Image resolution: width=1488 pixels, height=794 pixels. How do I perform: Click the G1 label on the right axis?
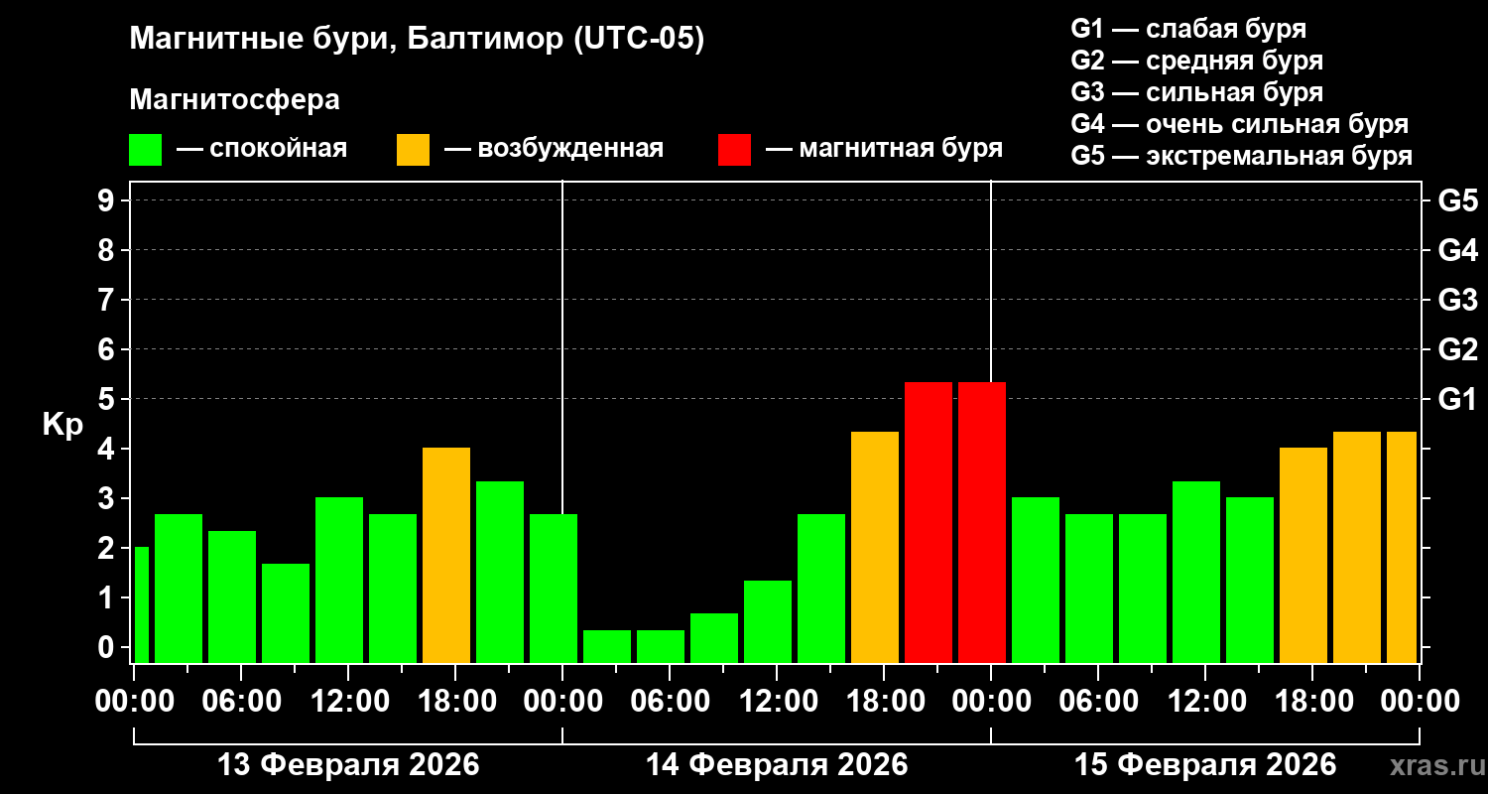(1457, 399)
